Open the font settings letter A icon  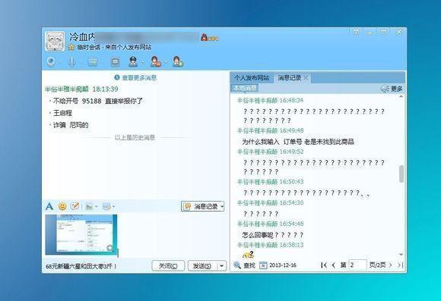pyautogui.click(x=49, y=206)
